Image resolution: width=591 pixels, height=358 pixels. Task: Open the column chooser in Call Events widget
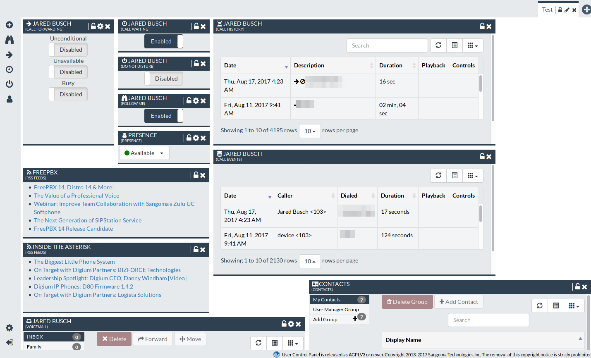pyautogui.click(x=473, y=176)
